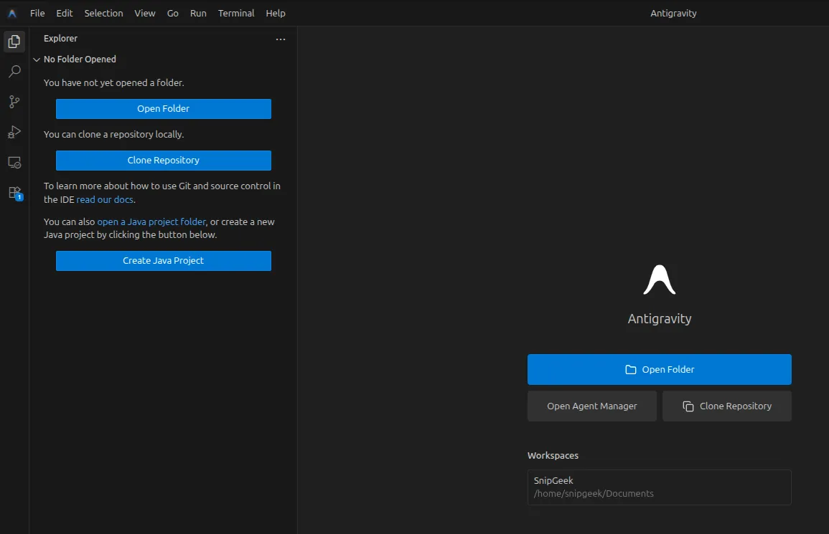Click the Workspaces heading text
The image size is (829, 534).
[x=553, y=455]
